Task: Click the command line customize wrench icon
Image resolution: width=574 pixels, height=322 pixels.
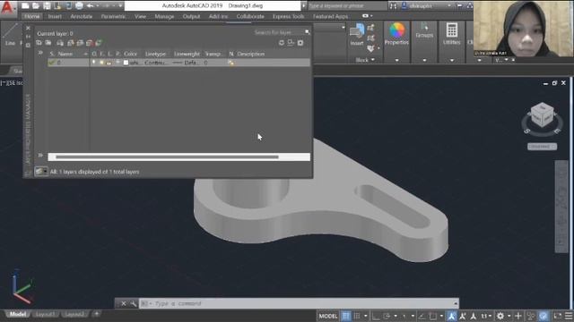Action: tap(134, 304)
